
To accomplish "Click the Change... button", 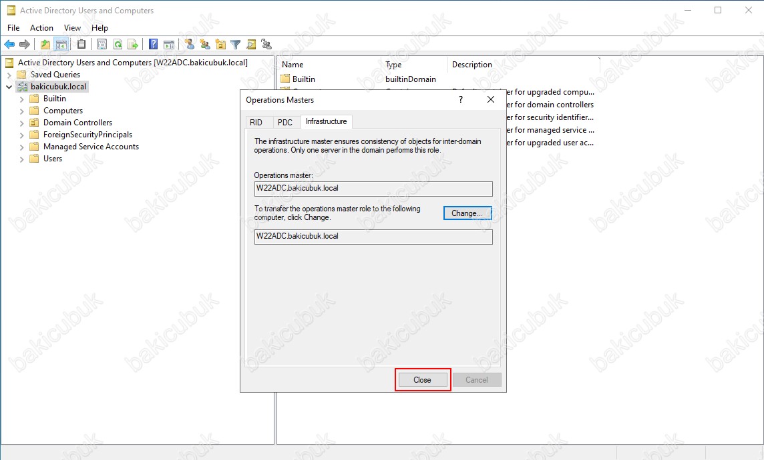I will point(467,213).
